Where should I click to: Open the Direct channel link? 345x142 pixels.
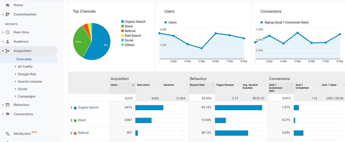(x=82, y=120)
